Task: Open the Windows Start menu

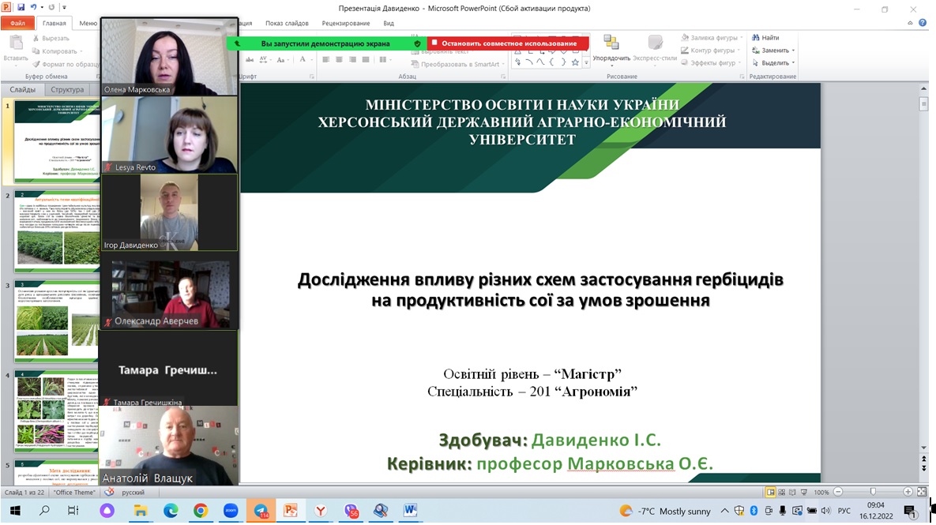Action: (15, 511)
